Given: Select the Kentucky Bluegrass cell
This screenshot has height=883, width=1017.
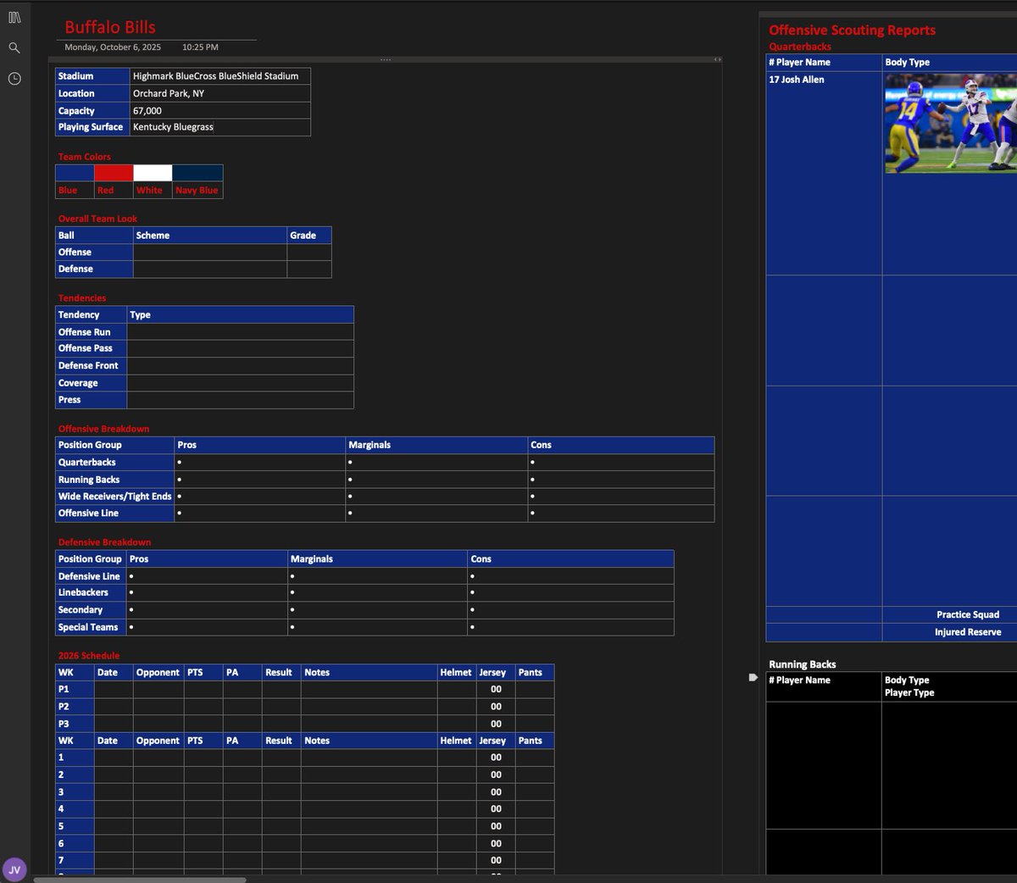Looking at the screenshot, I should [x=220, y=127].
